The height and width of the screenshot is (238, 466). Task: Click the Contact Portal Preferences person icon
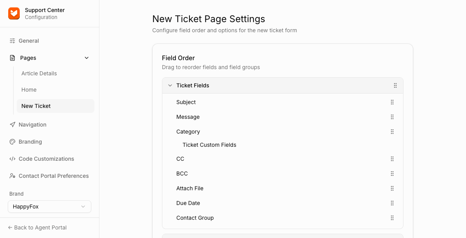point(12,176)
